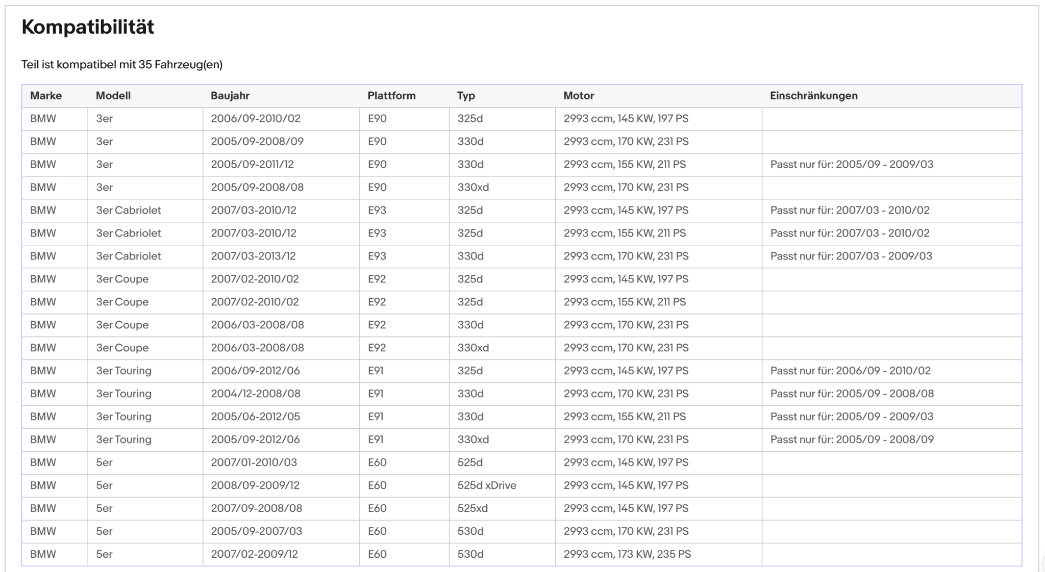The width and height of the screenshot is (1045, 572).
Task: Click Baujahr cell 2008/09-2009/12
Action: (x=255, y=485)
